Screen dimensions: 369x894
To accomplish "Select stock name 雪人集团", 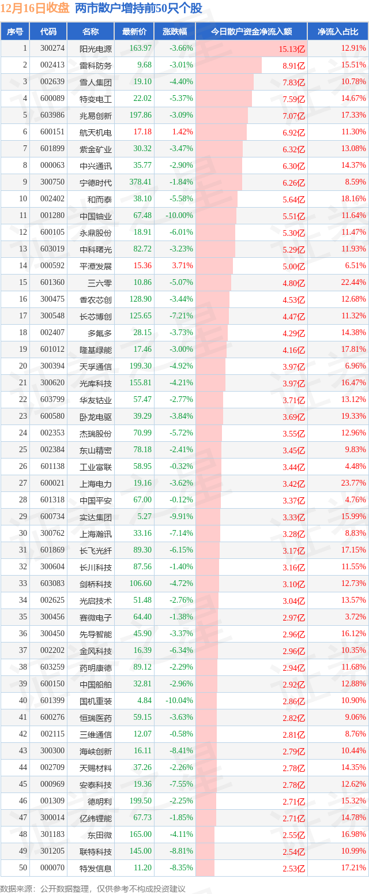I will 96,82.
